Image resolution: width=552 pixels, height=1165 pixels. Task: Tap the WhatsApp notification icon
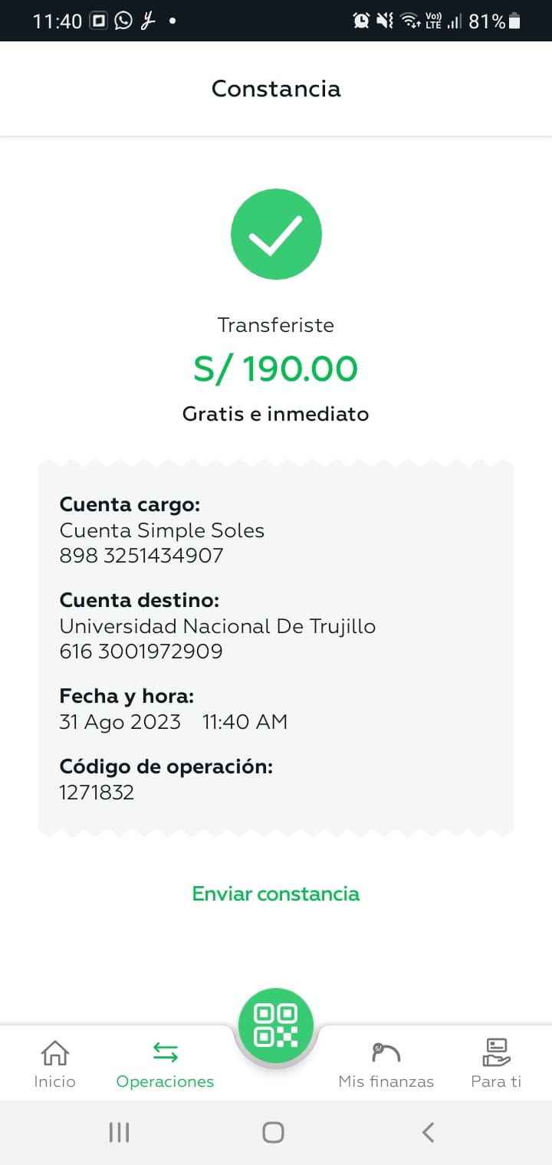(x=123, y=21)
